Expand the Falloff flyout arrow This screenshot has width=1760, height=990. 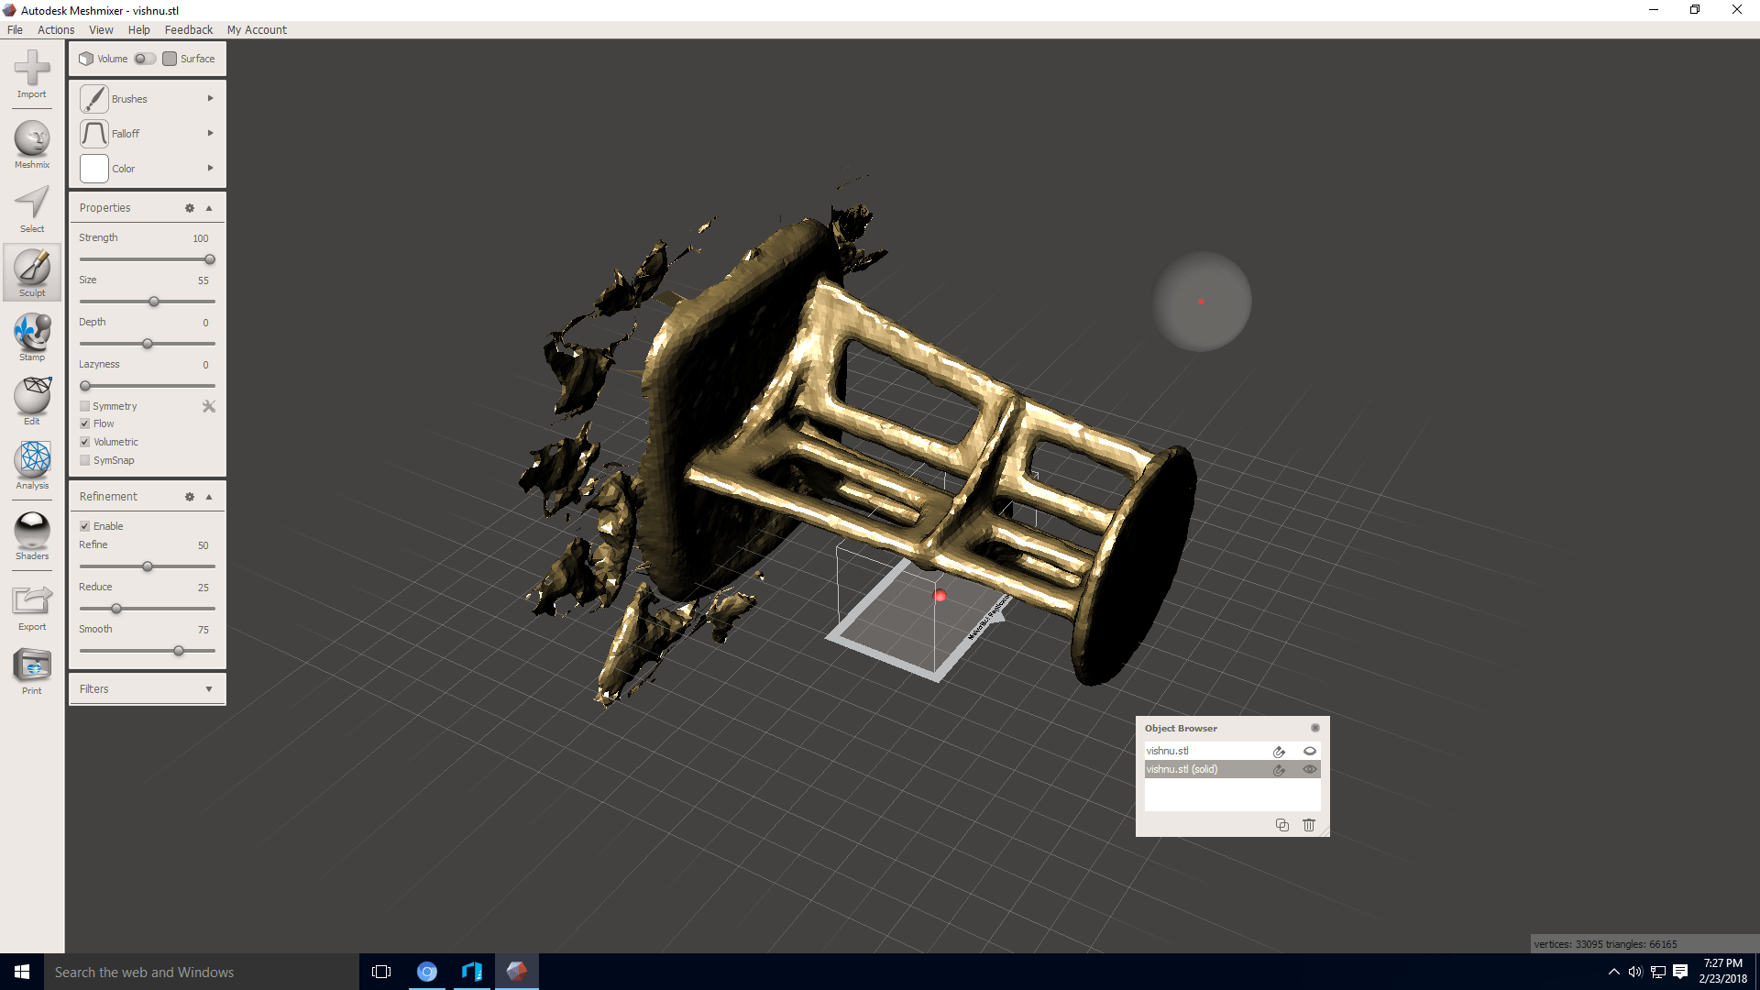click(210, 133)
